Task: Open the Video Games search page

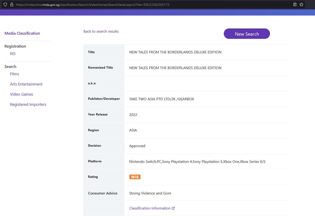Action: click(x=22, y=94)
